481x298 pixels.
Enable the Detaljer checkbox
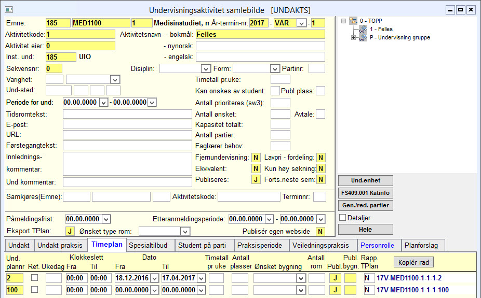pos(343,218)
